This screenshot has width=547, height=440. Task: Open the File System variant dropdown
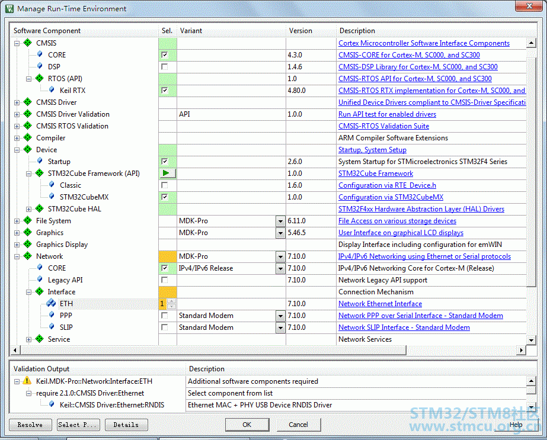point(280,221)
